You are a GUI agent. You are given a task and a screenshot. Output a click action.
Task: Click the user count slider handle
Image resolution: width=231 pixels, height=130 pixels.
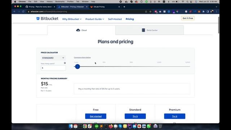78,66
